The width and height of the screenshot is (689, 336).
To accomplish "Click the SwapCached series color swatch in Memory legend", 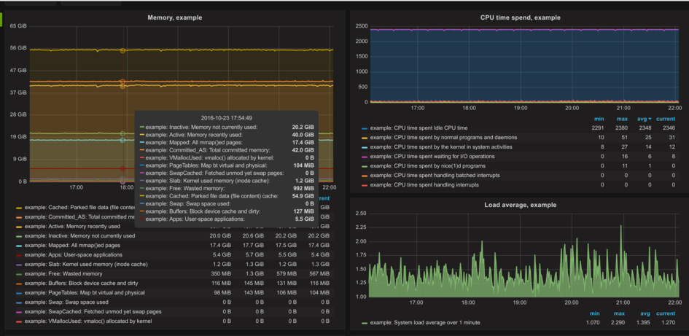I will (x=19, y=312).
